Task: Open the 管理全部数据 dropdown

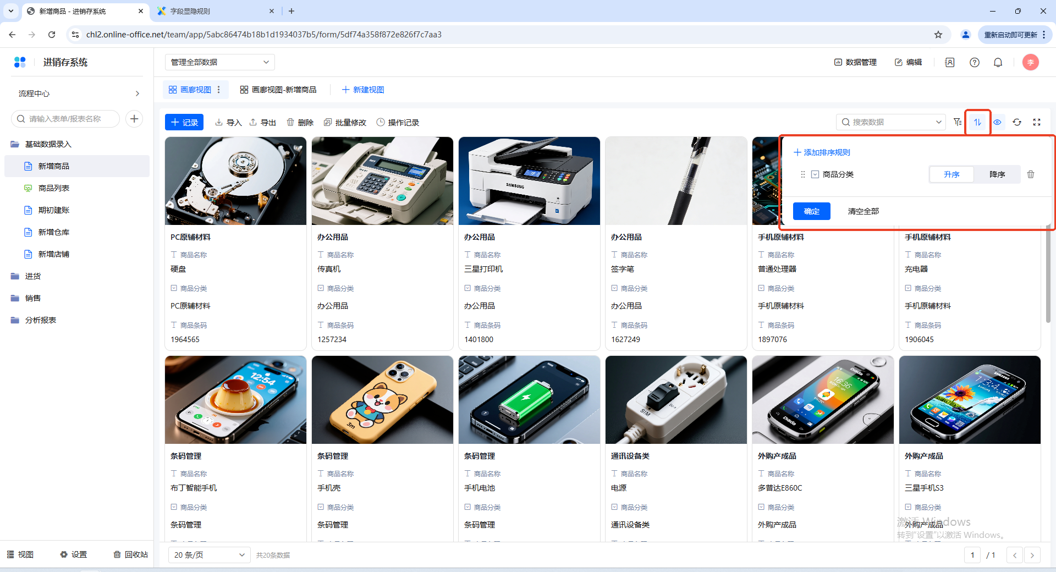Action: click(219, 62)
